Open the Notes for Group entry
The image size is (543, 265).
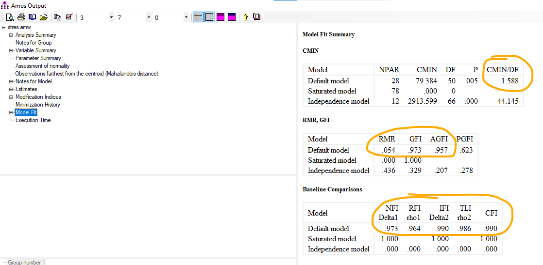[x=33, y=43]
